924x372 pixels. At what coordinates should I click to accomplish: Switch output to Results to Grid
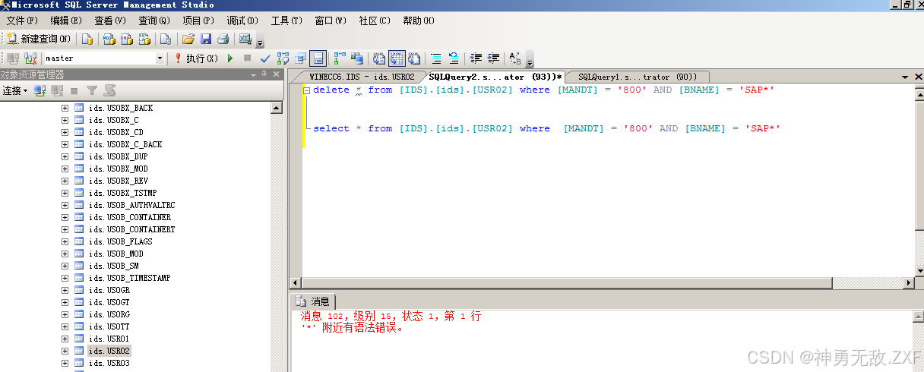397,58
